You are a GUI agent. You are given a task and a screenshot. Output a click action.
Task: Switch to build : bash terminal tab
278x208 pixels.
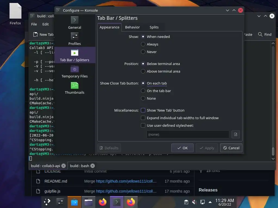pos(80,166)
